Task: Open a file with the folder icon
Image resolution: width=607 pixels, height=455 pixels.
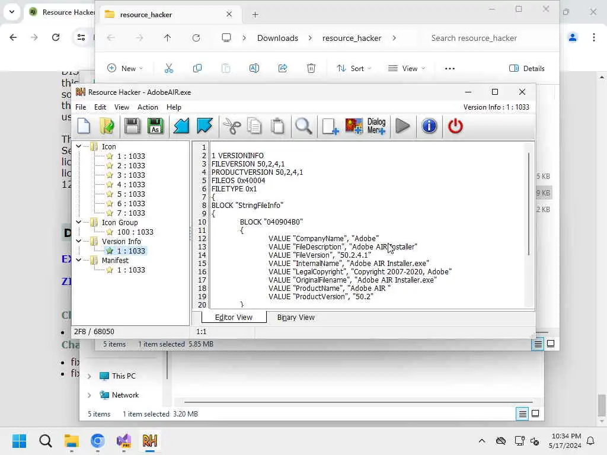Action: click(x=107, y=126)
